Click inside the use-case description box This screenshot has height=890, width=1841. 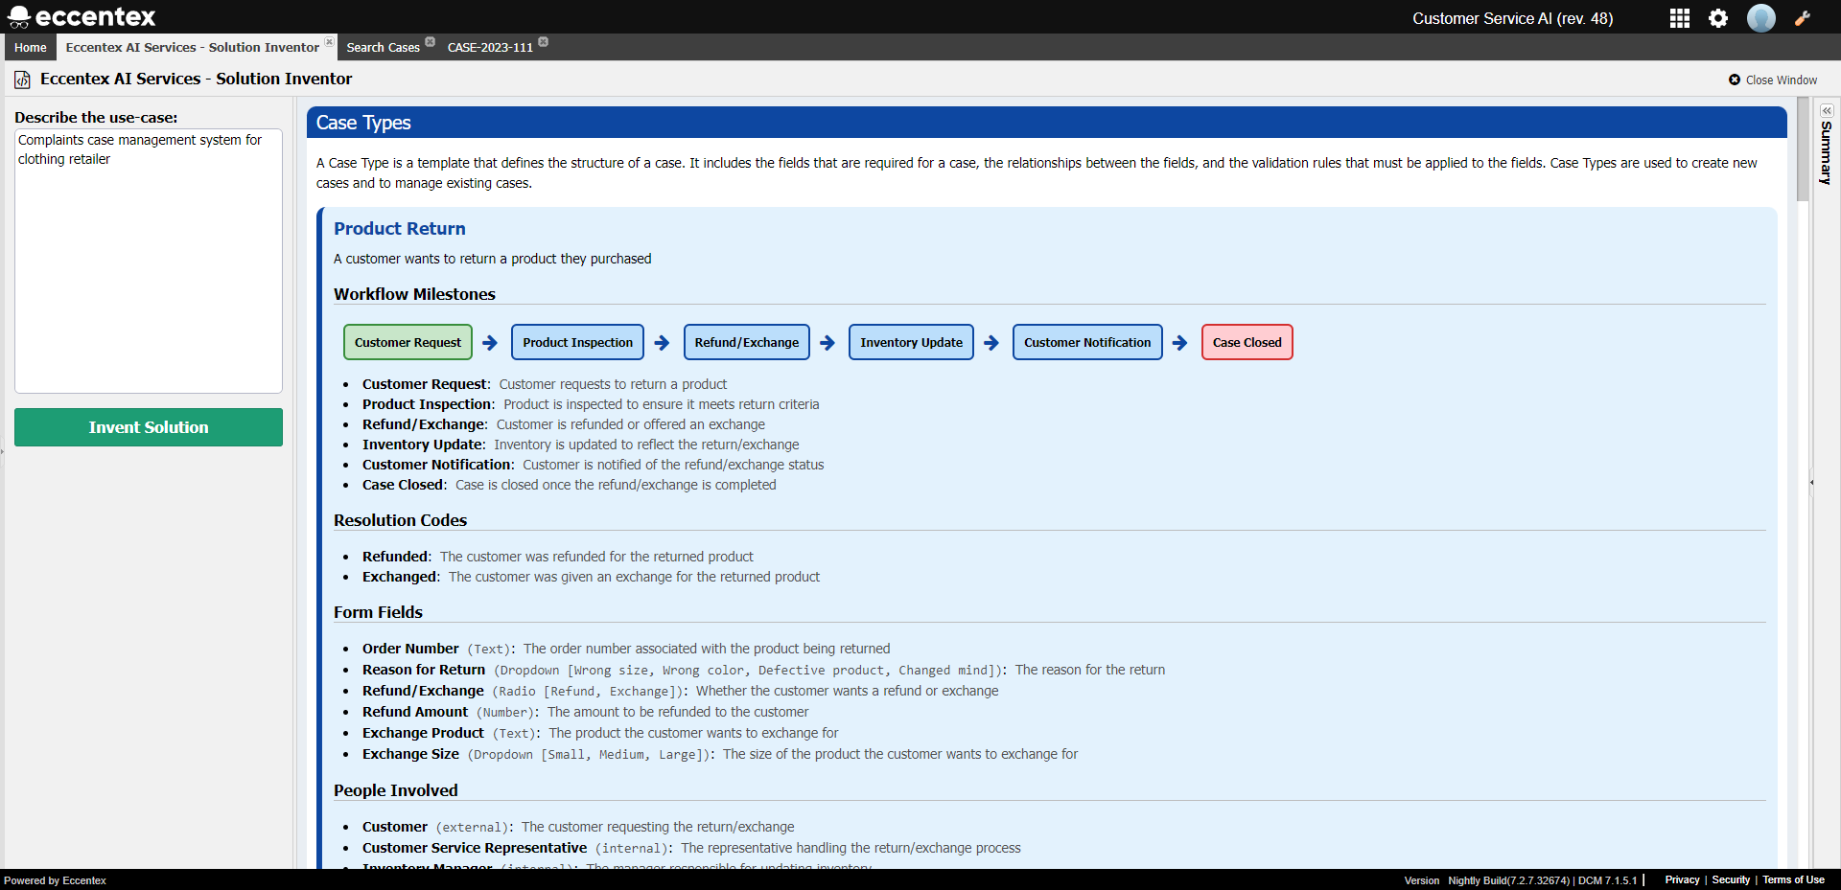pos(148,259)
